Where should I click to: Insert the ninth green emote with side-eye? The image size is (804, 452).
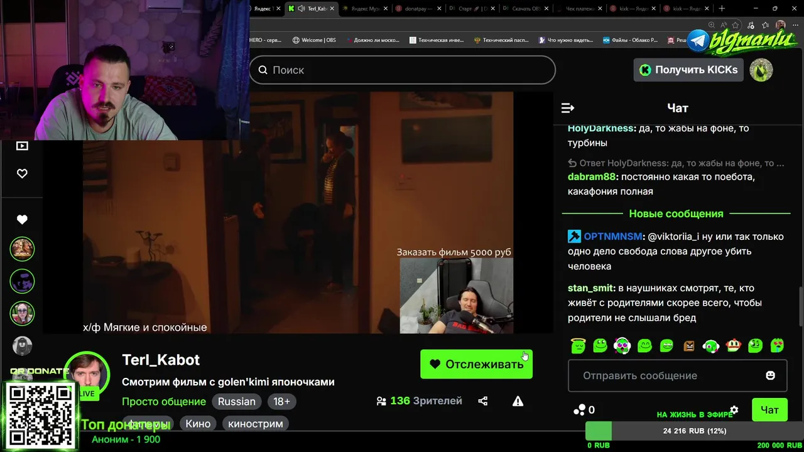pos(755,345)
